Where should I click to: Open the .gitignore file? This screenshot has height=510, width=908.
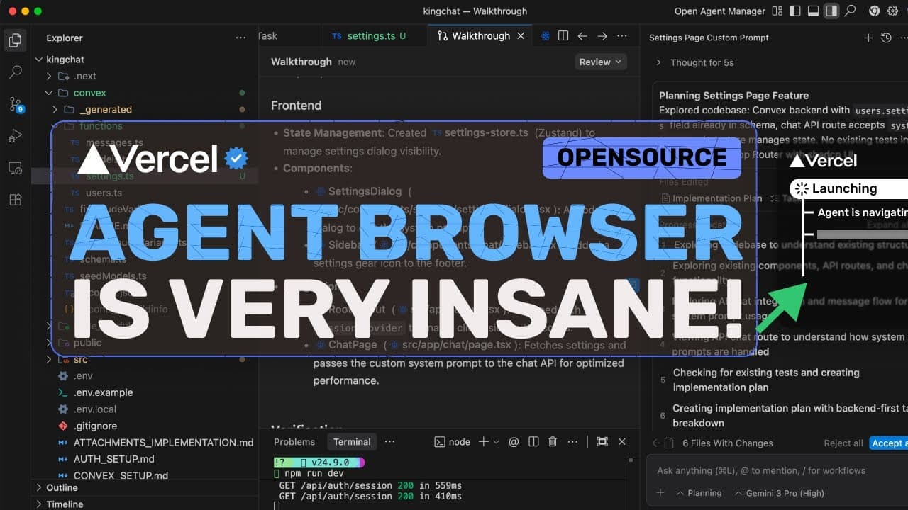[x=95, y=426]
